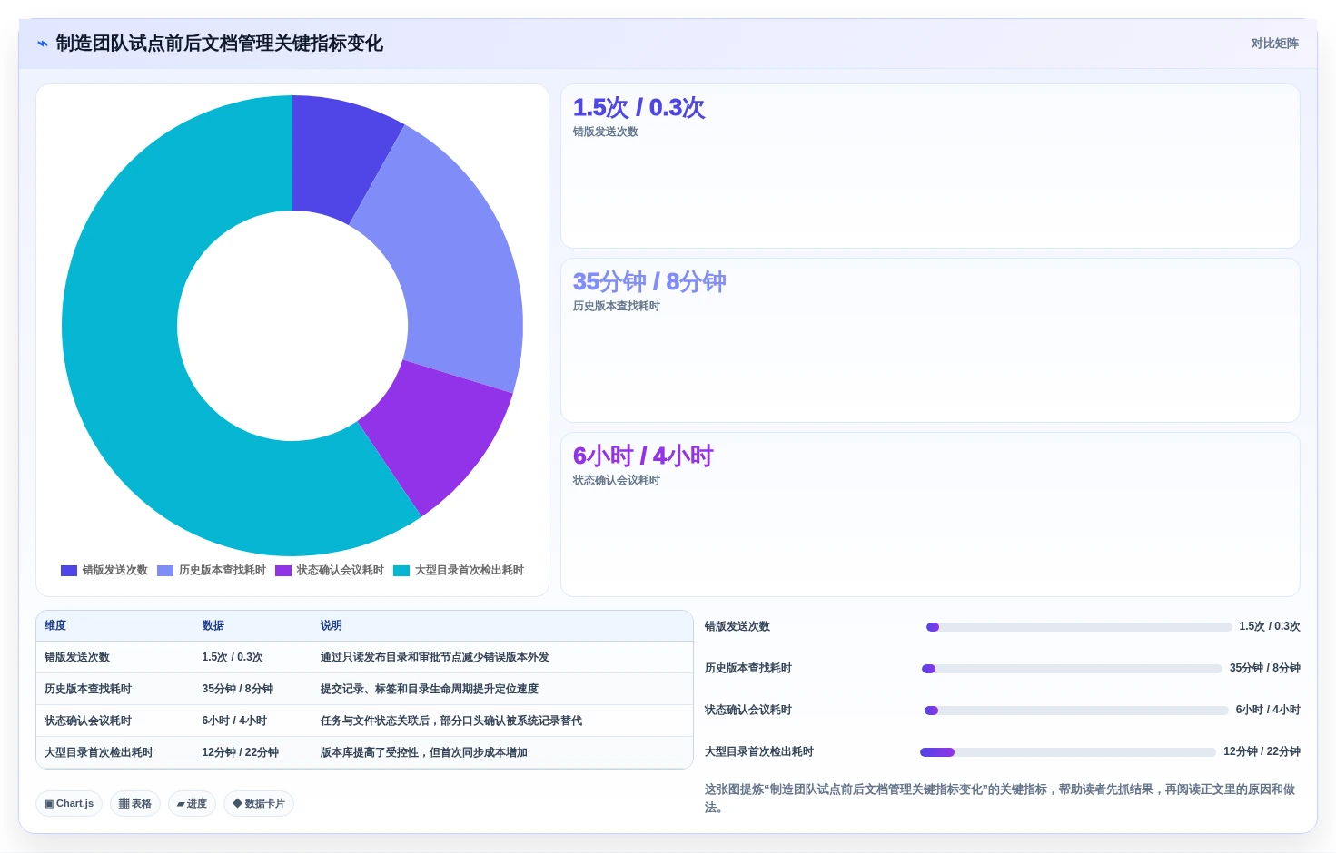
Task: Toggle the 大型目录首次检出耗时 legend swatch
Action: pyautogui.click(x=401, y=571)
